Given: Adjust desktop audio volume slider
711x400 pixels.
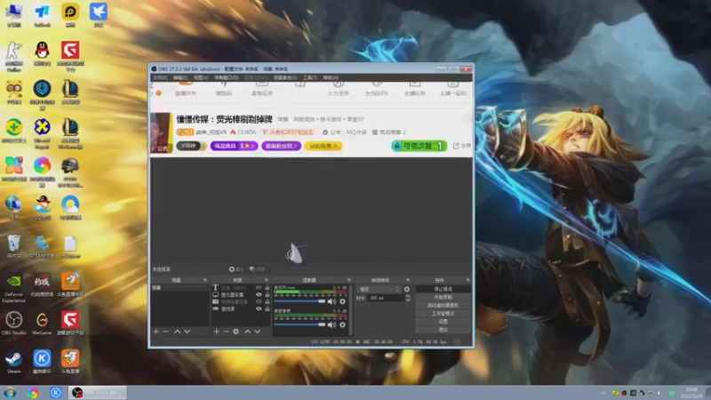Looking at the screenshot, I should [300, 324].
